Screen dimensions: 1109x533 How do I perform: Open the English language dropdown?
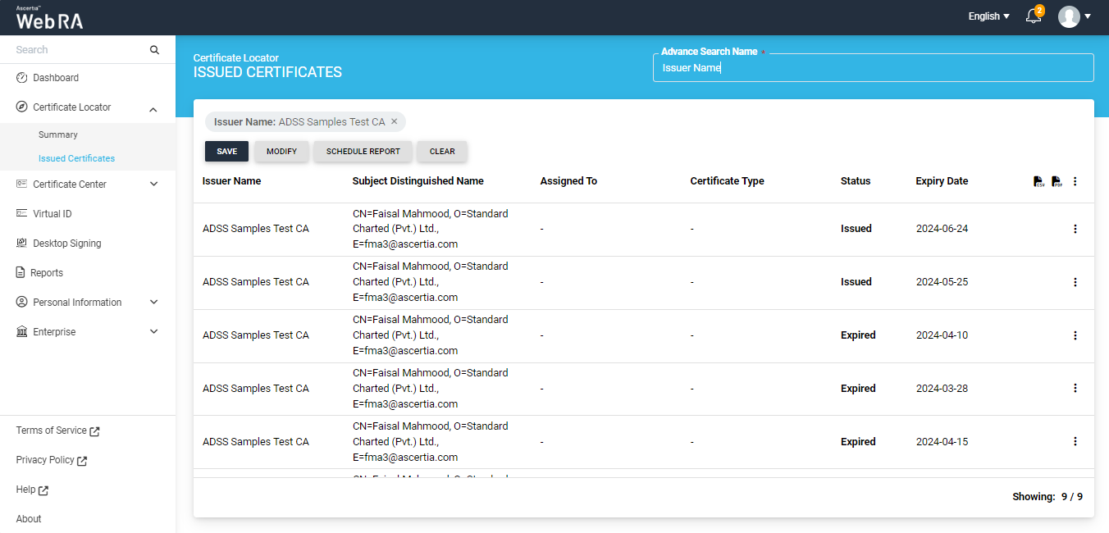[x=988, y=16]
